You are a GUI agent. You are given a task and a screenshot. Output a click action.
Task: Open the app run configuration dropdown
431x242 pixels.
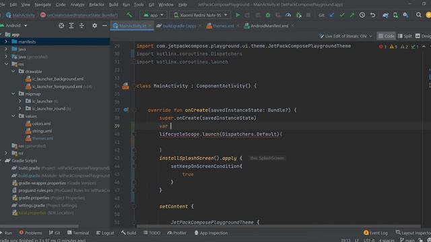(x=154, y=15)
